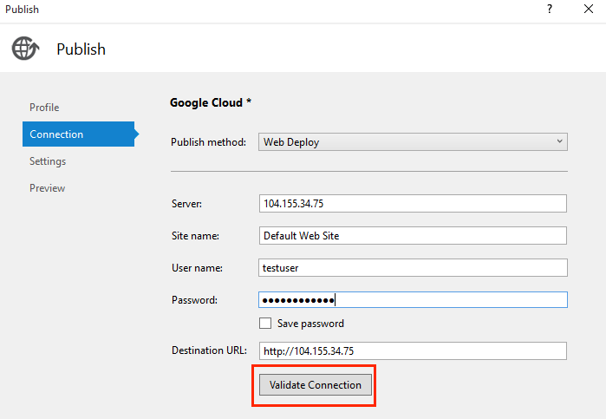Click the Google Cloud profile heading

(211, 102)
